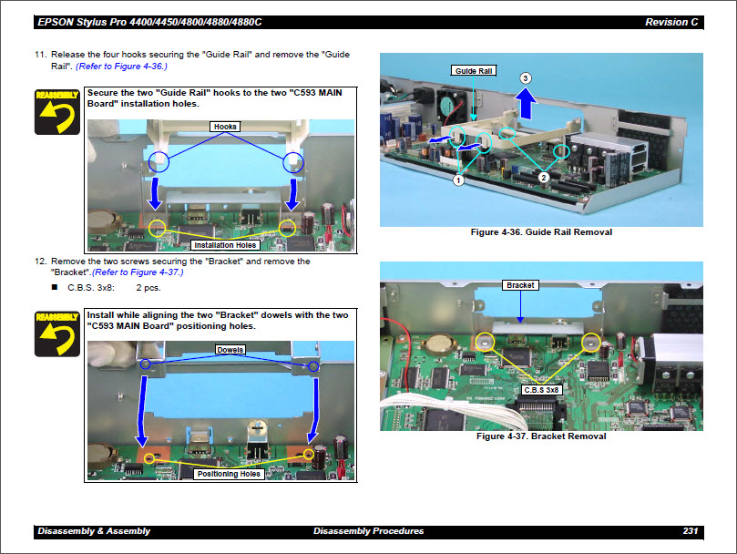Click the large blue up arrow in Figure 4-36
Screen dimensions: 737x554
point(526,106)
